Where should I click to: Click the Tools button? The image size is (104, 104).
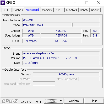tap(52, 101)
